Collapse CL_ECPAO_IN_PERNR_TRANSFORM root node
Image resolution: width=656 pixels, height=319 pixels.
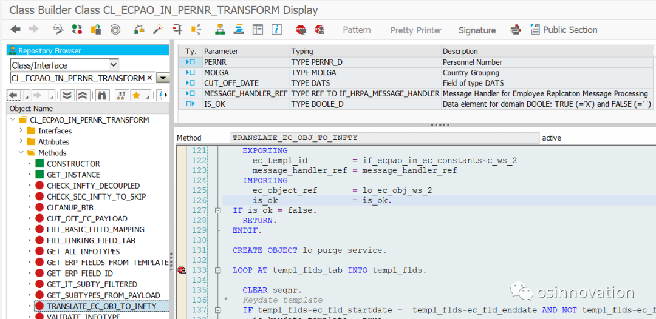pos(13,120)
